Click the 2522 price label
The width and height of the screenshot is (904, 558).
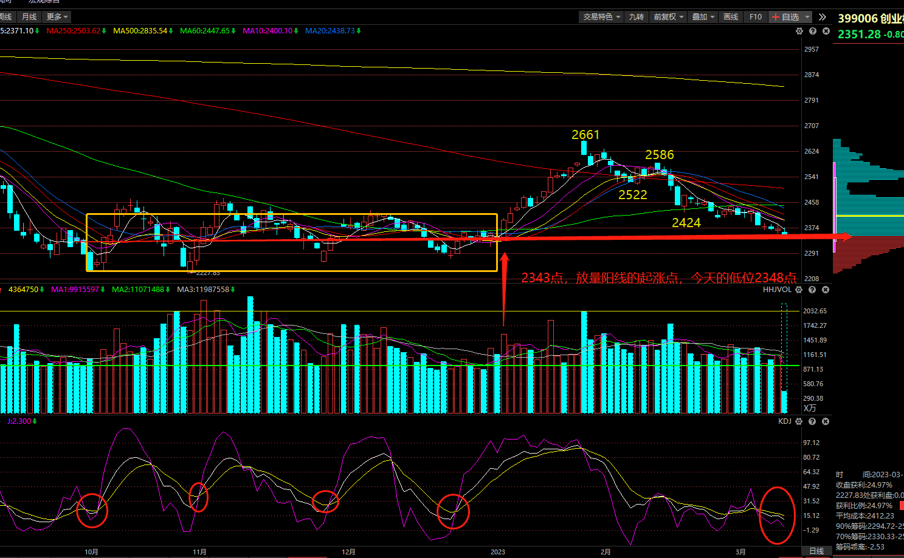pos(633,195)
